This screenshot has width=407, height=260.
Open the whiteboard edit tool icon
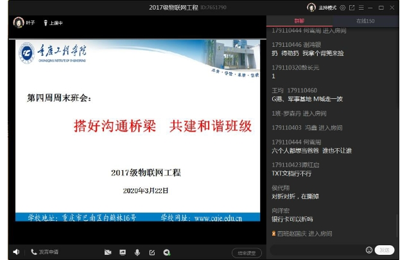152,252
